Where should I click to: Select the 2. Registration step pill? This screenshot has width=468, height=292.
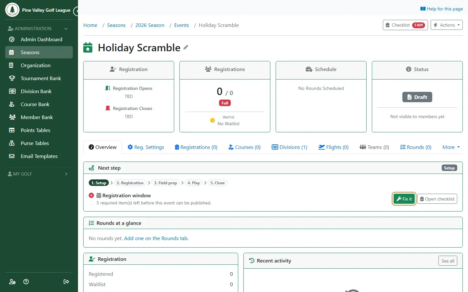[x=130, y=183]
